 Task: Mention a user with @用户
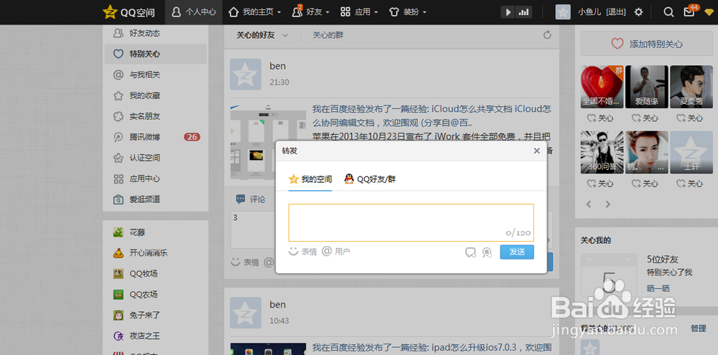coord(336,251)
